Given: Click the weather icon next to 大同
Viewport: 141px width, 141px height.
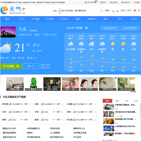Looking at the screenshot, I should (x=42, y=112).
